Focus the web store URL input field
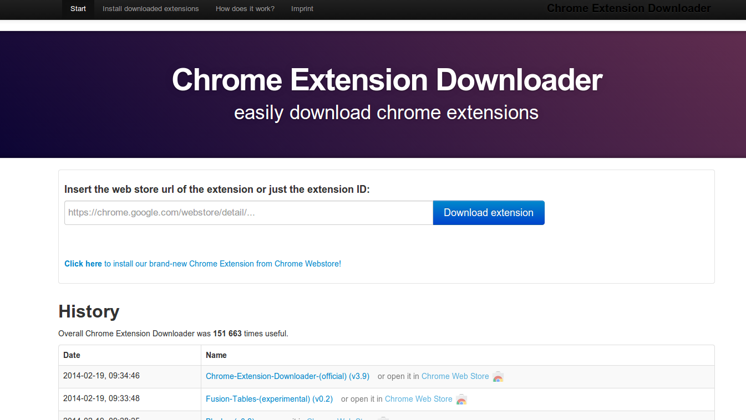Image resolution: width=746 pixels, height=420 pixels. click(248, 213)
